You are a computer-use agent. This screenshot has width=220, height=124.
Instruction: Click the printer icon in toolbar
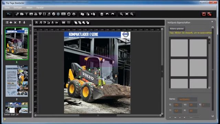point(74,14)
